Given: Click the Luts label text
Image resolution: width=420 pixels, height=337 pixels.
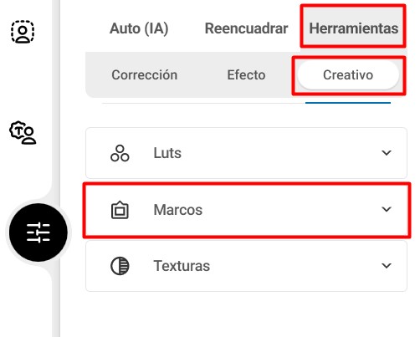Looking at the screenshot, I should [x=167, y=153].
